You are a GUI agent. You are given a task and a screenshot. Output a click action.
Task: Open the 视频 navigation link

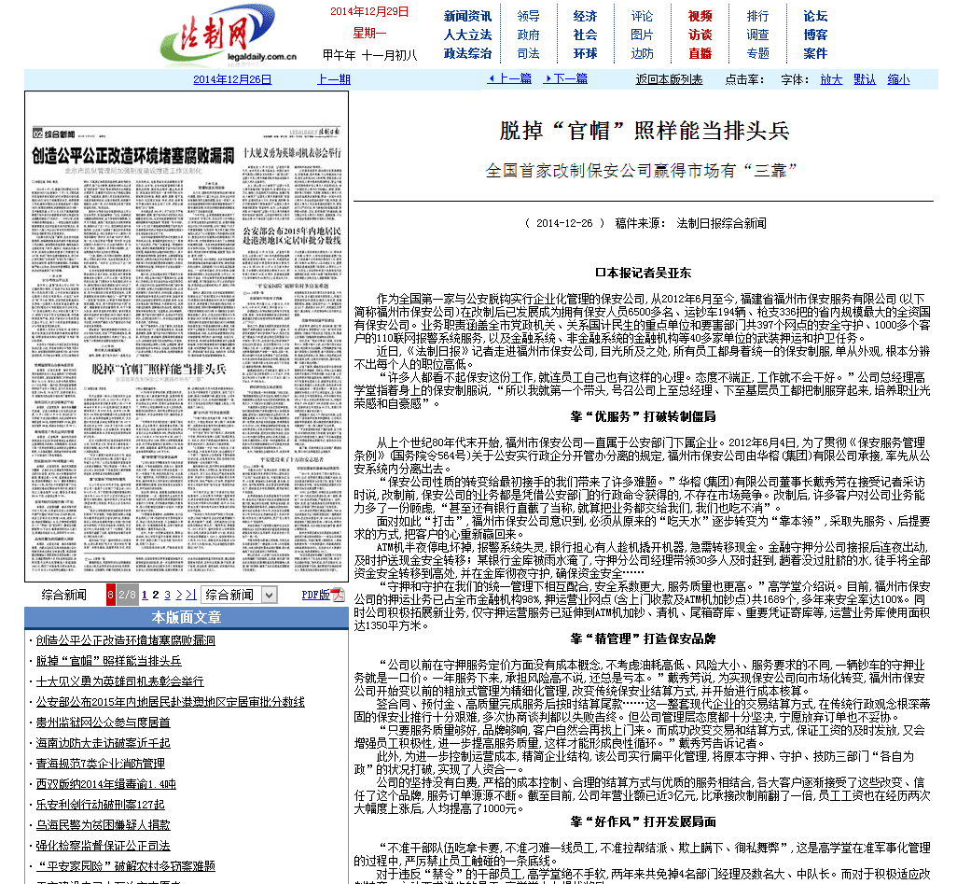pos(700,17)
